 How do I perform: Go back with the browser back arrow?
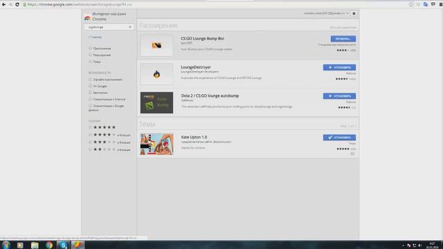(3, 5)
